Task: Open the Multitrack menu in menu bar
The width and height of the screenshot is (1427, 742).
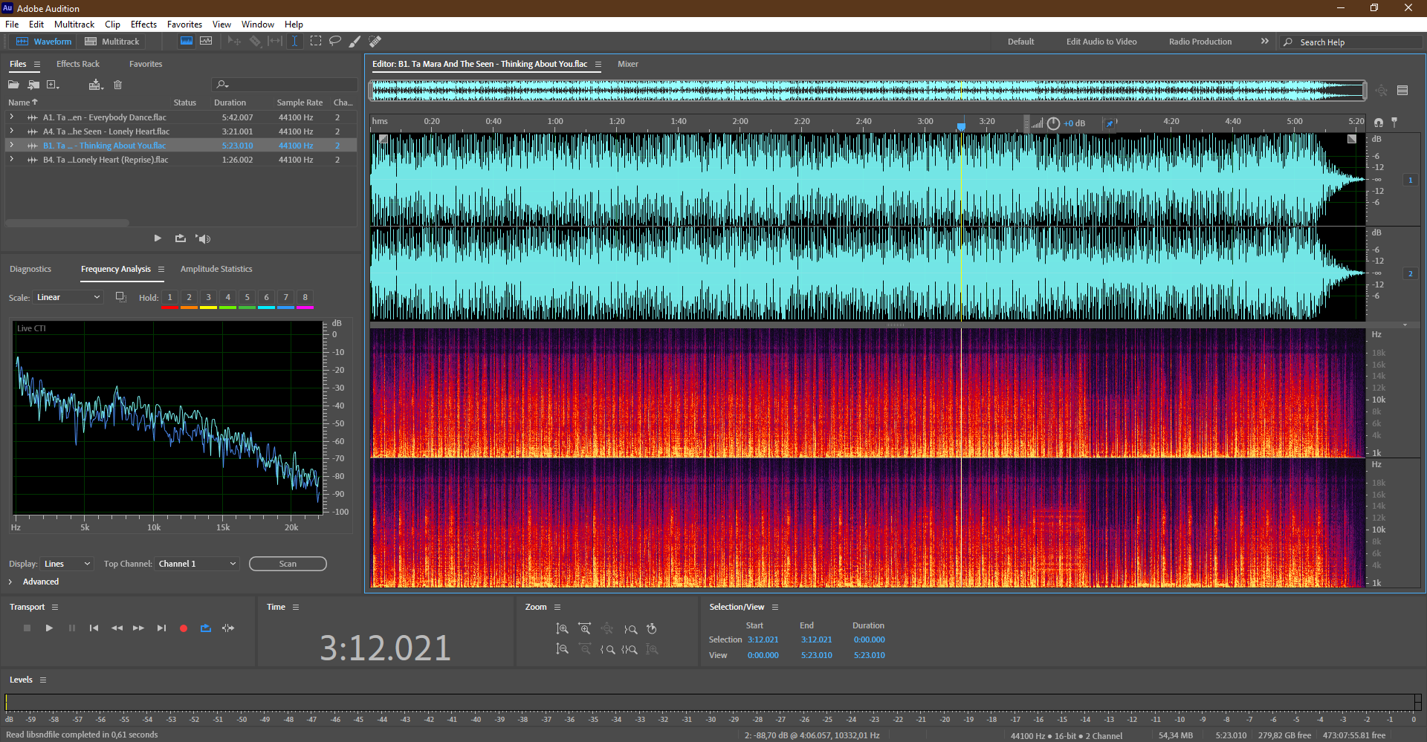Action: point(74,25)
